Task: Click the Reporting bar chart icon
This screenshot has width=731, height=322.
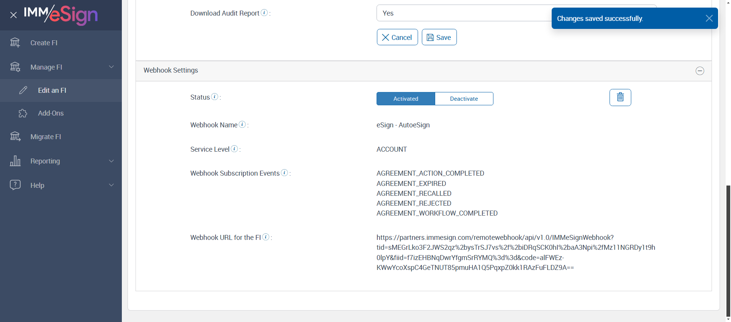Action: [x=15, y=161]
